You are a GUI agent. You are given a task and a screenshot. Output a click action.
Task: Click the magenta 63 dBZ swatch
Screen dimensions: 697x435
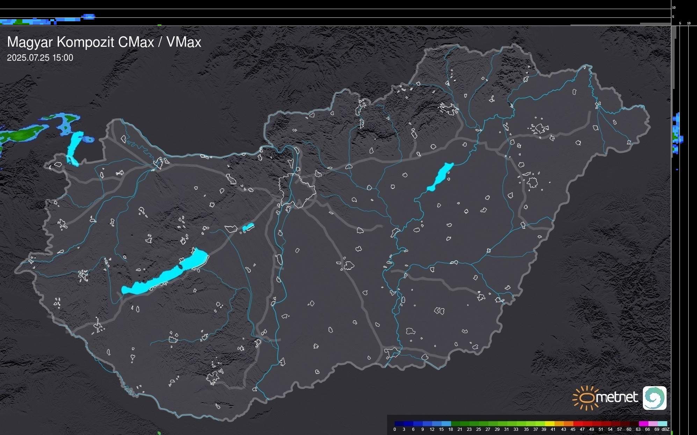[643, 423]
